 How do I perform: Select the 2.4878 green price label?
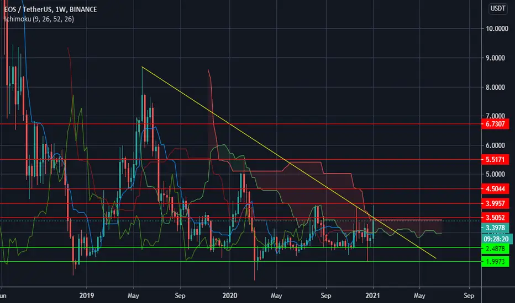[495, 248]
